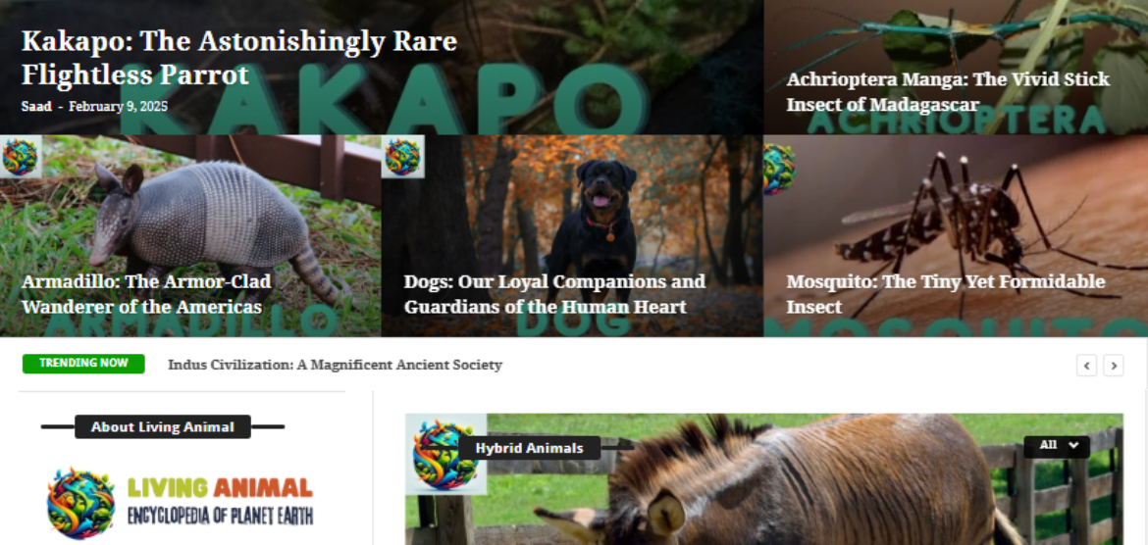Open the Indus Civilization trending headline
Viewport: 1148px width, 545px height.
click(x=336, y=365)
